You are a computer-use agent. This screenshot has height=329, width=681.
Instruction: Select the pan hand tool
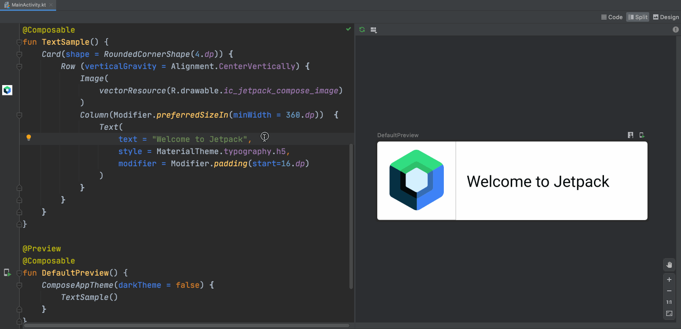pos(669,265)
